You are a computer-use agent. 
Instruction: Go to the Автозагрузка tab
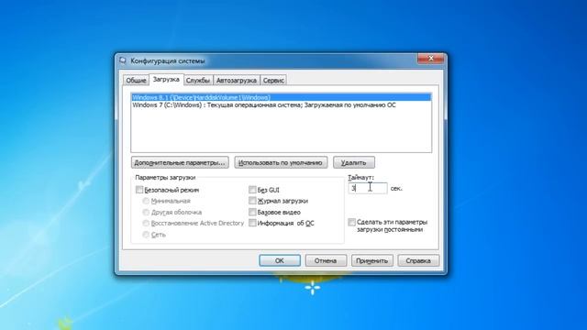click(237, 80)
